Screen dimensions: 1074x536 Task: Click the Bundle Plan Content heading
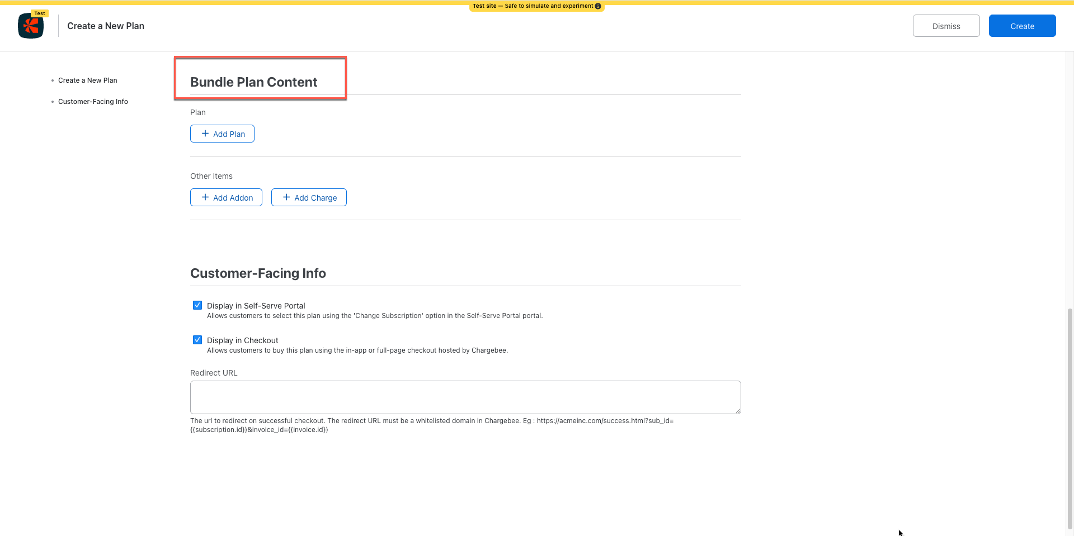coord(253,82)
